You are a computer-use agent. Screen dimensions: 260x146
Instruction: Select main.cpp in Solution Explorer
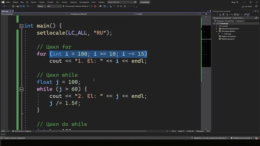click(227, 34)
